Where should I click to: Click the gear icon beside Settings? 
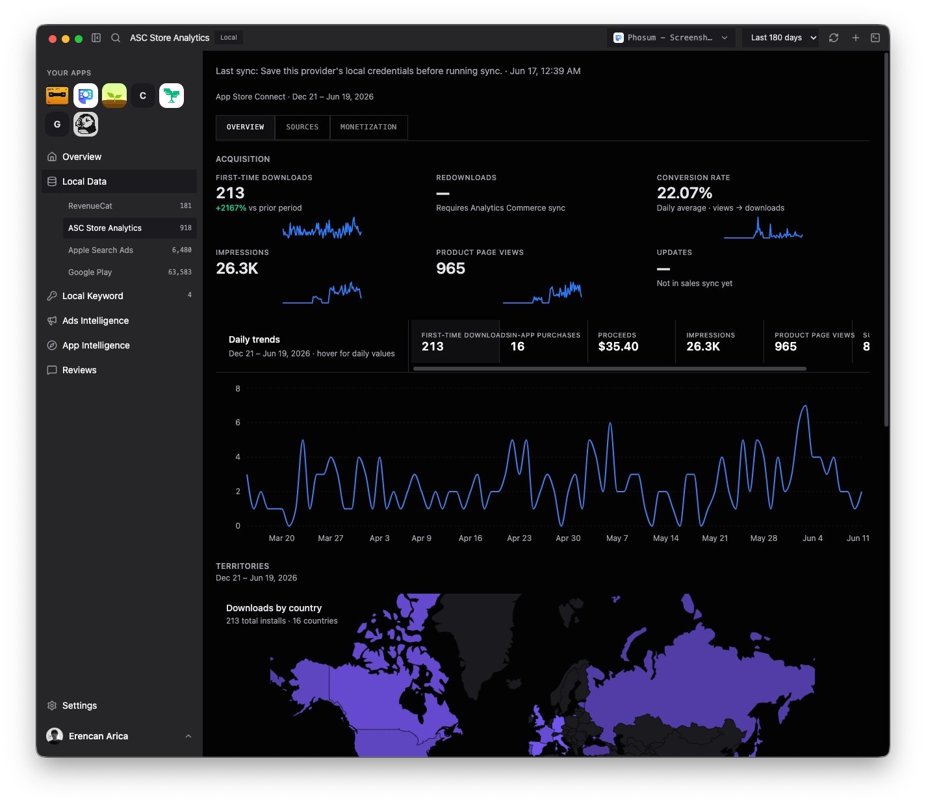52,706
